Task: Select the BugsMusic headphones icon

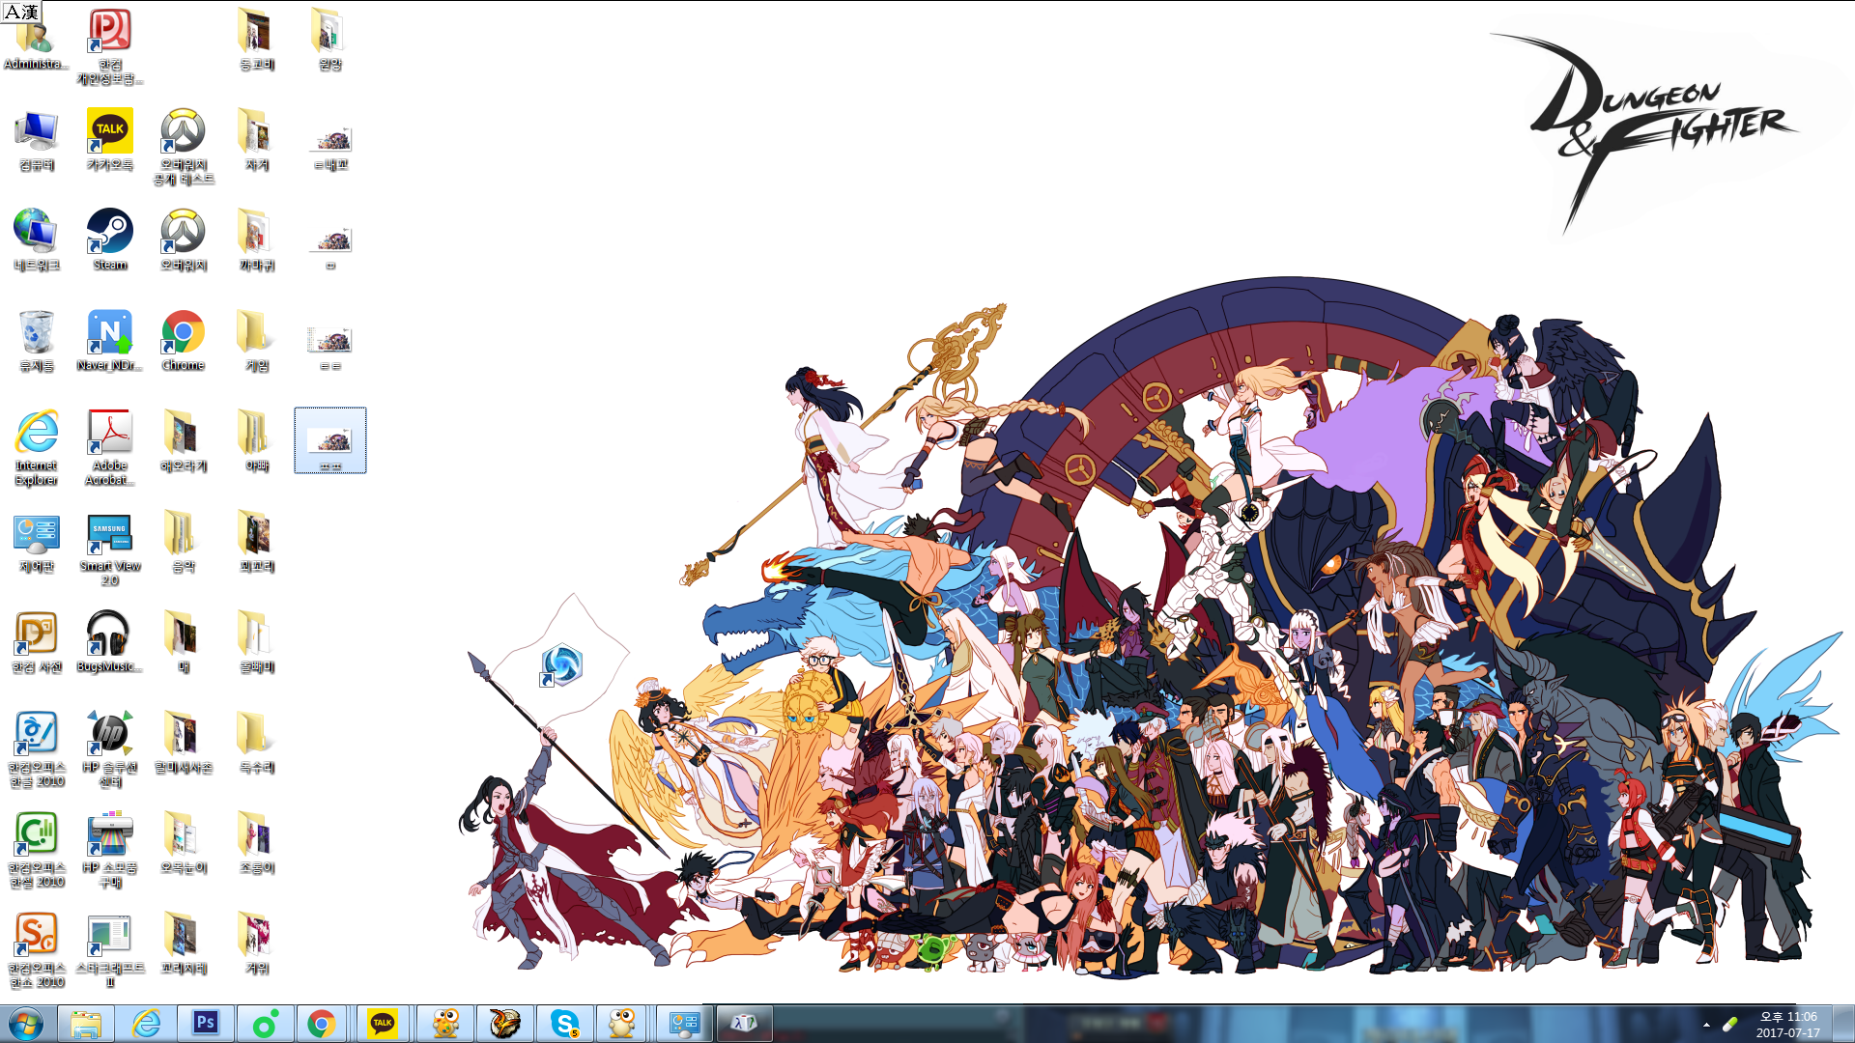Action: click(x=108, y=634)
